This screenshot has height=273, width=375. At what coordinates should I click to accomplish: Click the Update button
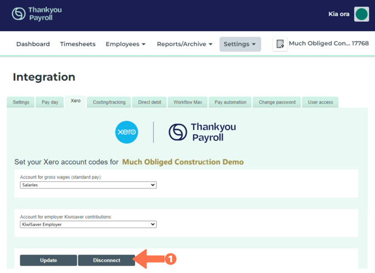pos(49,260)
